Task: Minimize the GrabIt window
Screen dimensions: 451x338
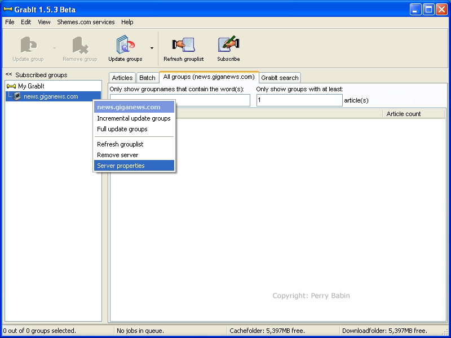Action: (415, 10)
